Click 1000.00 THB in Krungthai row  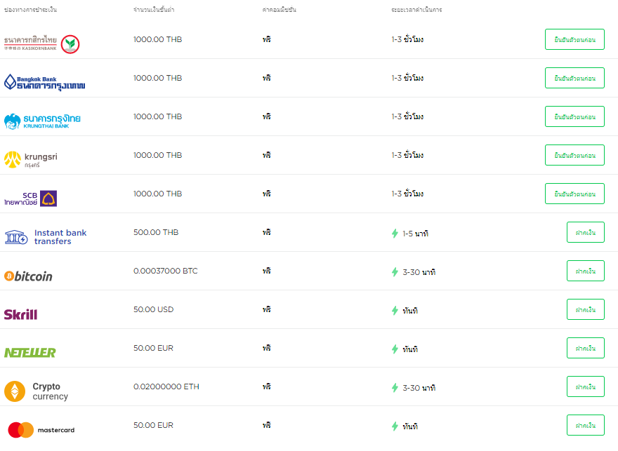coord(157,116)
